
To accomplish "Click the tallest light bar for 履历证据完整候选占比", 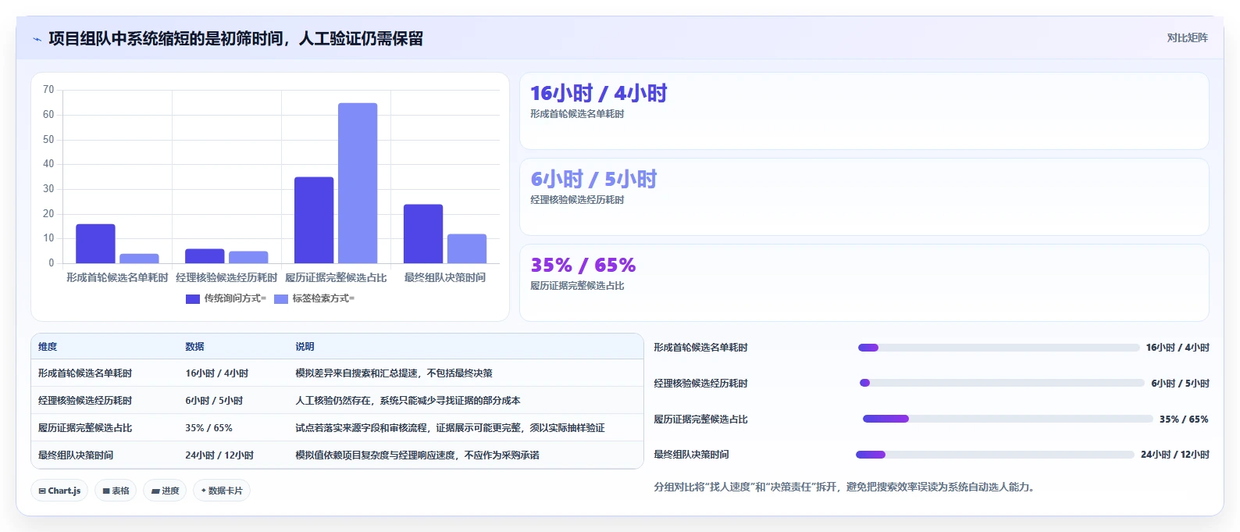I will [358, 183].
